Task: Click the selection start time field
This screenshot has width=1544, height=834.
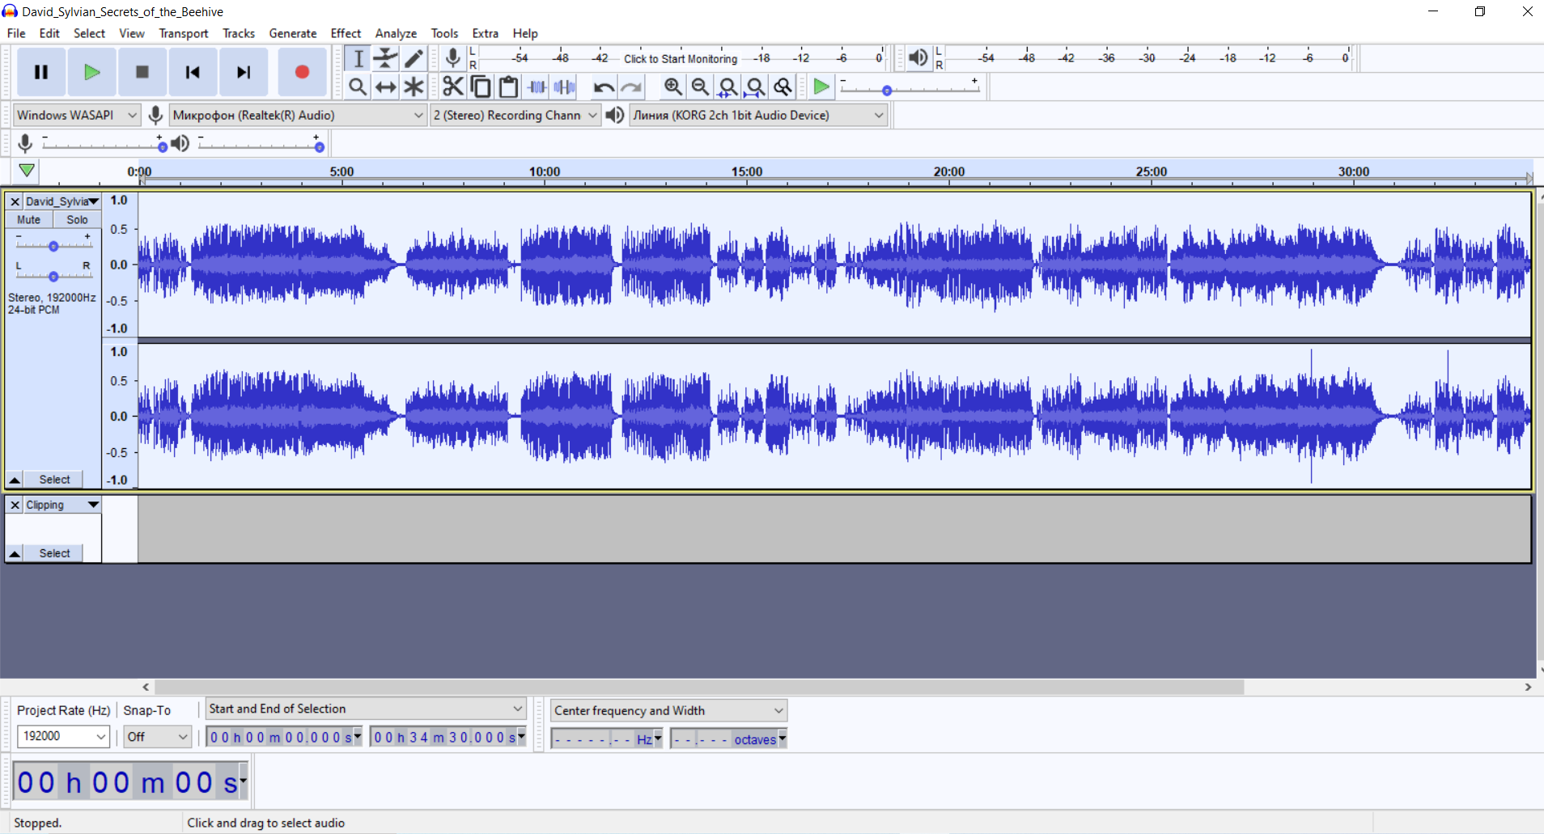Action: 284,737
